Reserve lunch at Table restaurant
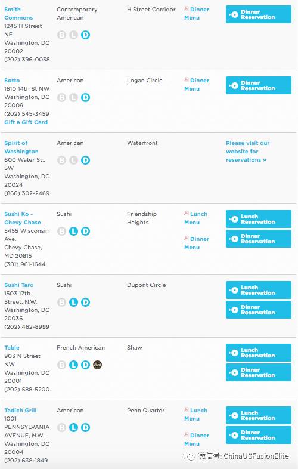 [259, 353]
